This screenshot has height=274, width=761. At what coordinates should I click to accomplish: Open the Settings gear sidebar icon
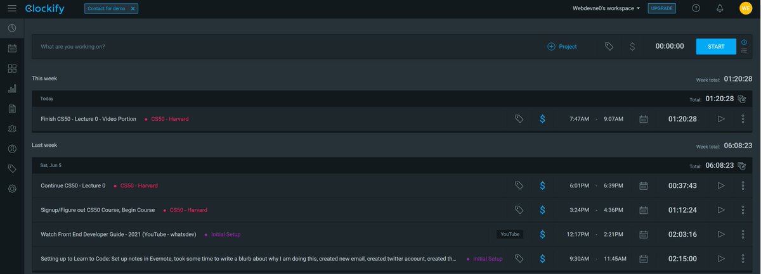point(12,189)
